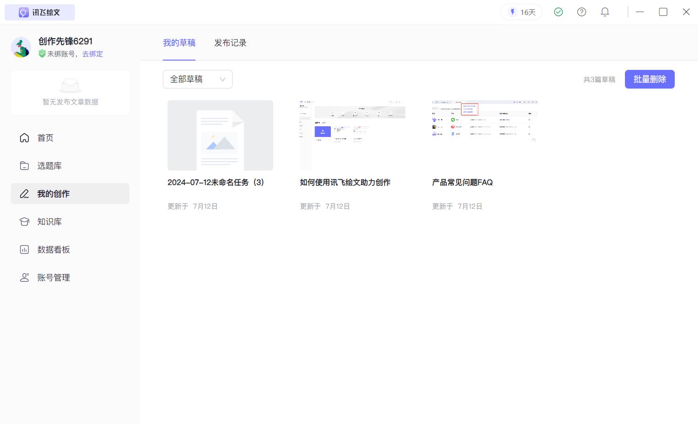Open the 产品常见问题FAQ draft thumbnail

point(484,135)
